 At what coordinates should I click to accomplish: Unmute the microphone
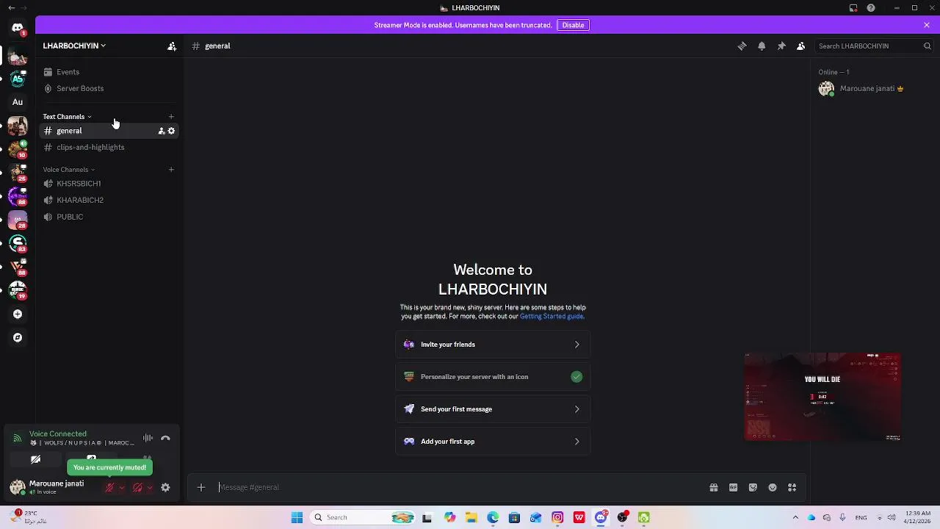109,488
